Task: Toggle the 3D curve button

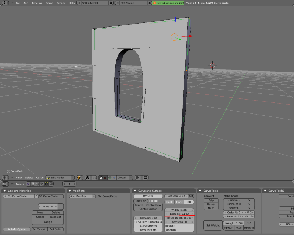Action: [189, 202]
